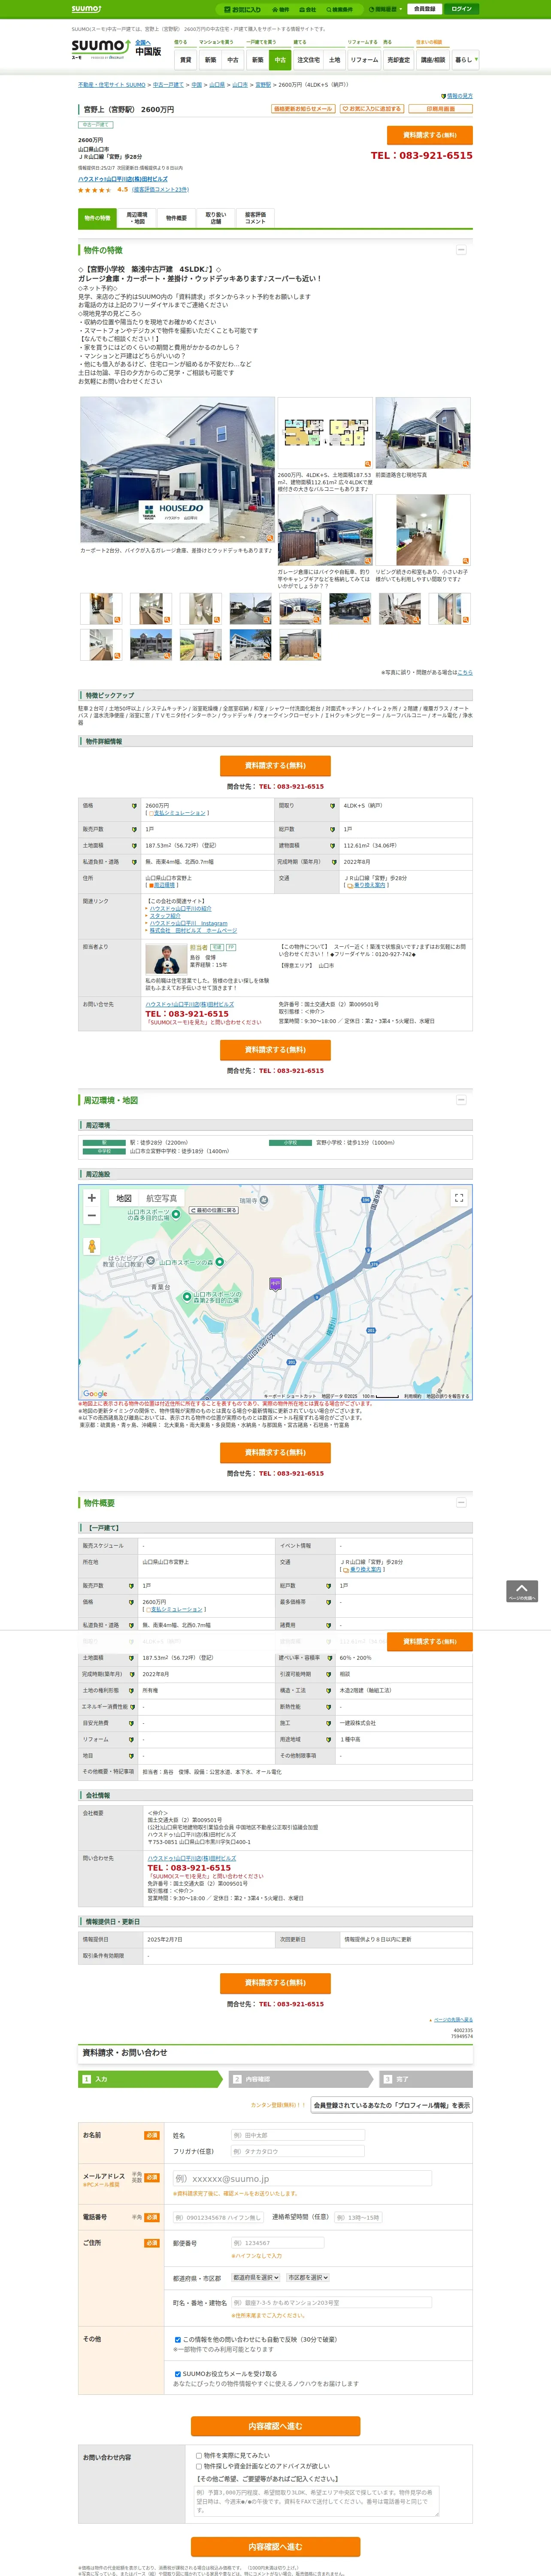Check この情報を他の問い合わせにも自動で反映 checkbox

point(178,2340)
